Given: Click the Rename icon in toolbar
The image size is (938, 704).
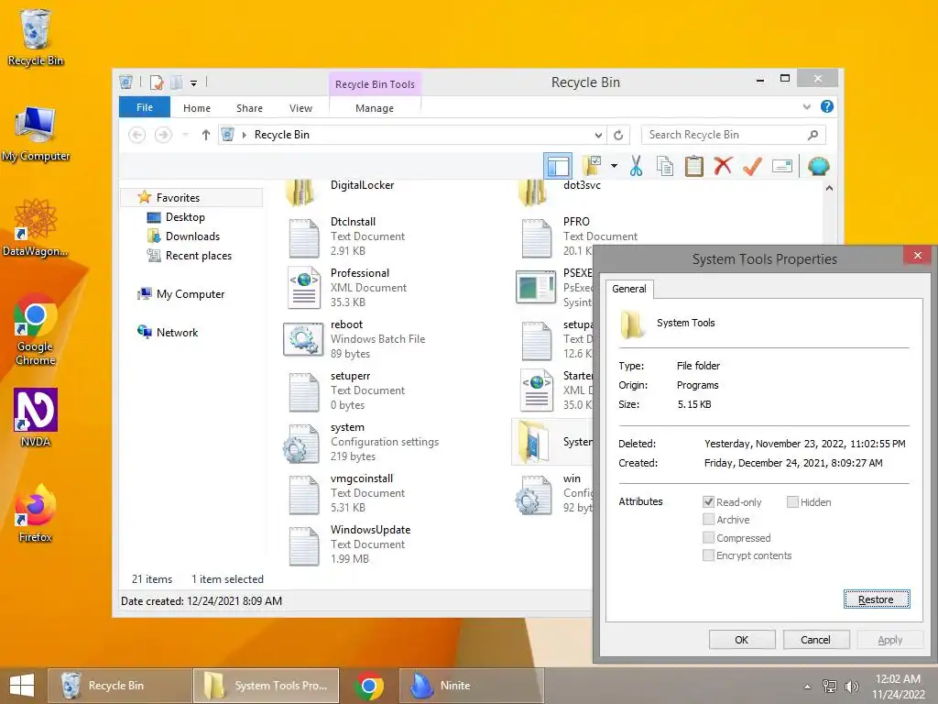Looking at the screenshot, I should (782, 166).
